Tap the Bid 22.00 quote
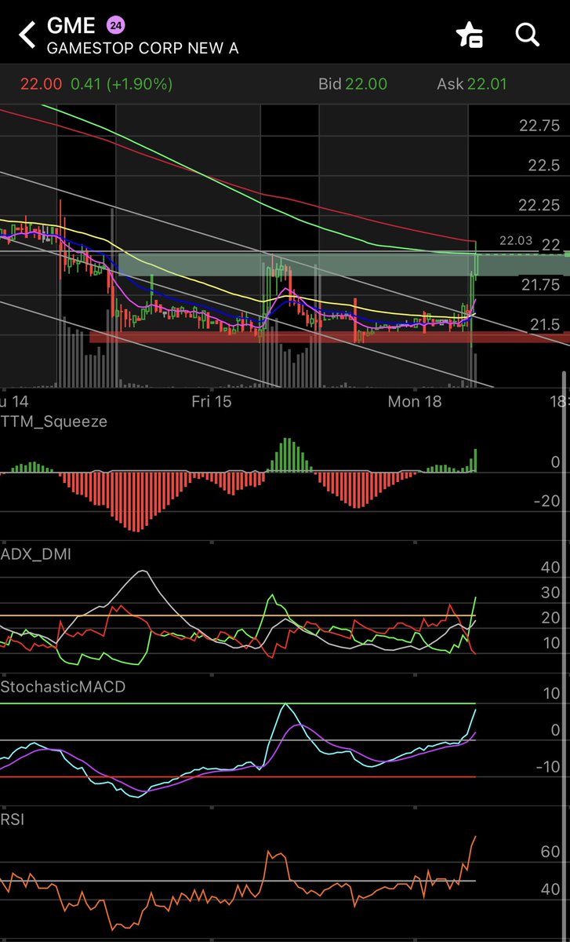The width and height of the screenshot is (570, 942). pos(353,84)
